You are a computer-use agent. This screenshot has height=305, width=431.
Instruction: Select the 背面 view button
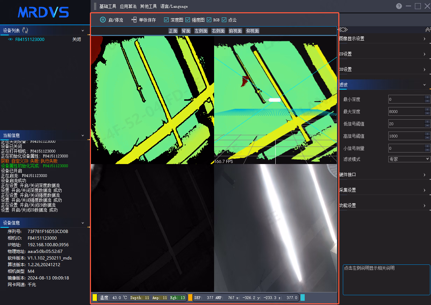pyautogui.click(x=186, y=31)
